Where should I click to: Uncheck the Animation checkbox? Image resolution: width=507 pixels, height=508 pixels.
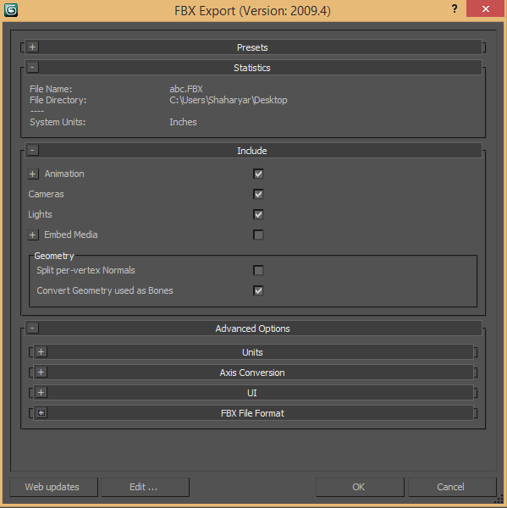click(258, 174)
